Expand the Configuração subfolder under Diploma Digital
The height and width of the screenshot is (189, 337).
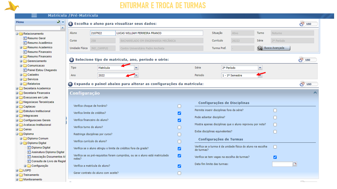coord(25,166)
